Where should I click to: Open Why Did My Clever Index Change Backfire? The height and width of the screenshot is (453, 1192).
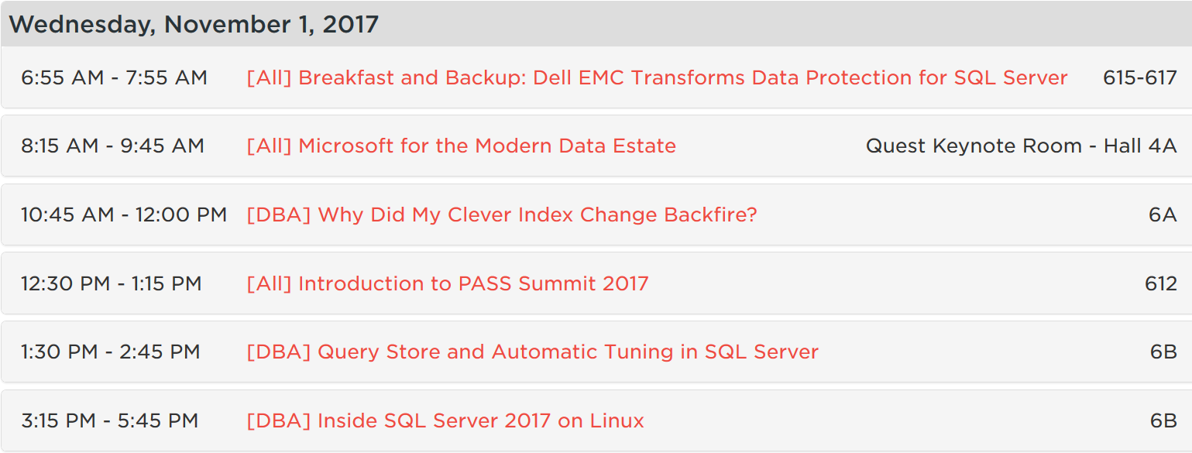click(x=501, y=214)
